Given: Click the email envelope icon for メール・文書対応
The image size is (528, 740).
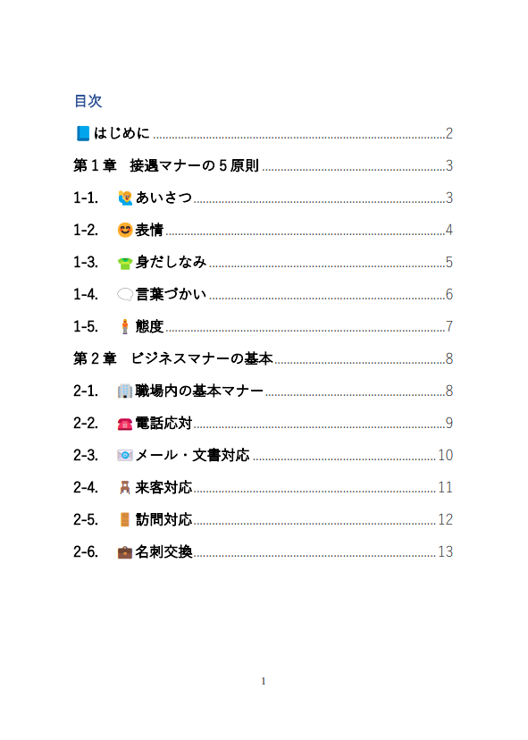Looking at the screenshot, I should click(x=125, y=456).
